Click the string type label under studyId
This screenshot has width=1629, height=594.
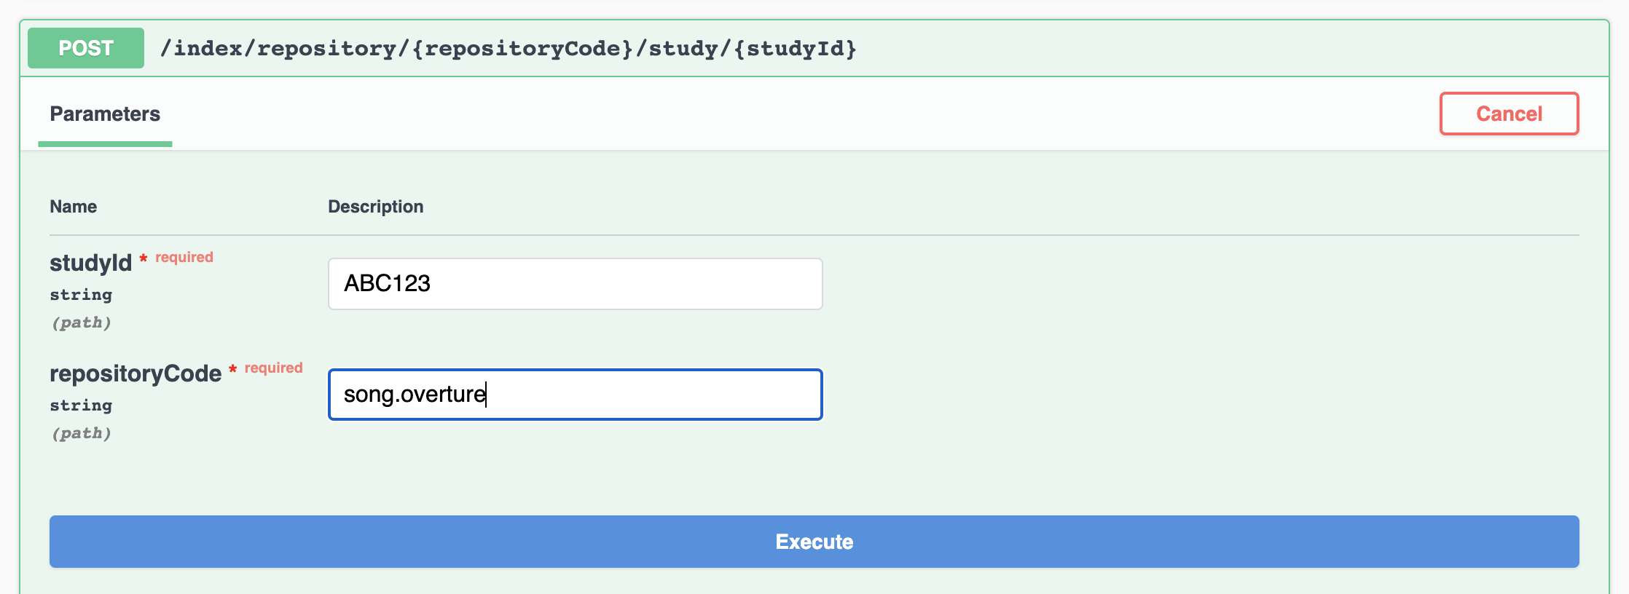click(x=82, y=294)
